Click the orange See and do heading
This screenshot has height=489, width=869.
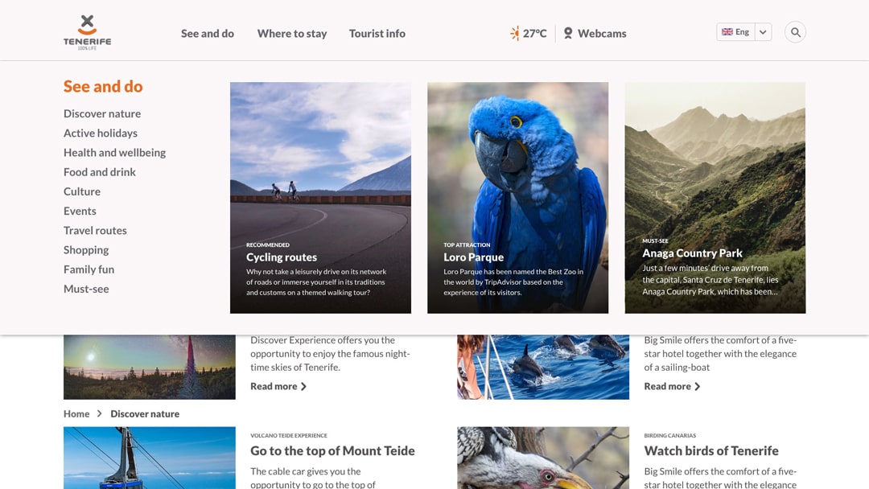[103, 86]
